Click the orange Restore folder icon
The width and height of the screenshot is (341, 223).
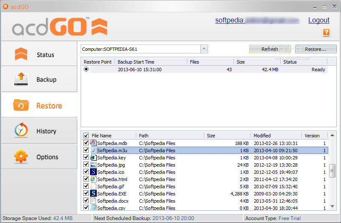point(21,105)
